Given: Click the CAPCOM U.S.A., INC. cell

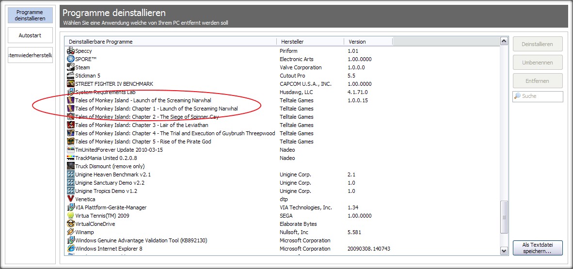Looking at the screenshot, I should coord(305,84).
